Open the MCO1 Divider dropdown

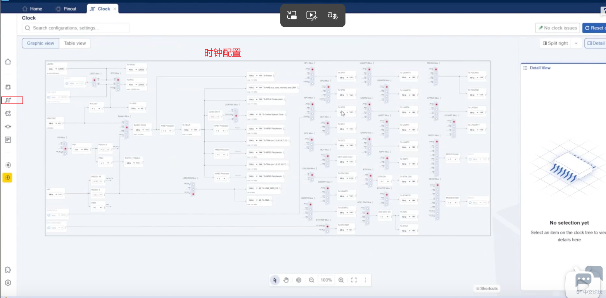451,159
